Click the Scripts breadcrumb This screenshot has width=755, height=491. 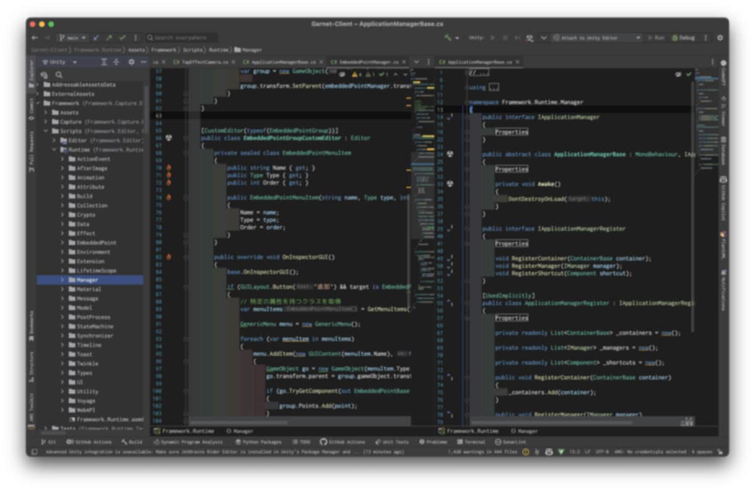coord(191,50)
